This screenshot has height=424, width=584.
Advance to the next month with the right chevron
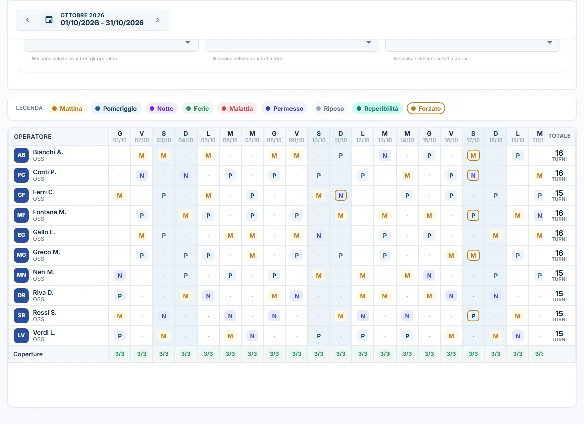[x=158, y=20]
